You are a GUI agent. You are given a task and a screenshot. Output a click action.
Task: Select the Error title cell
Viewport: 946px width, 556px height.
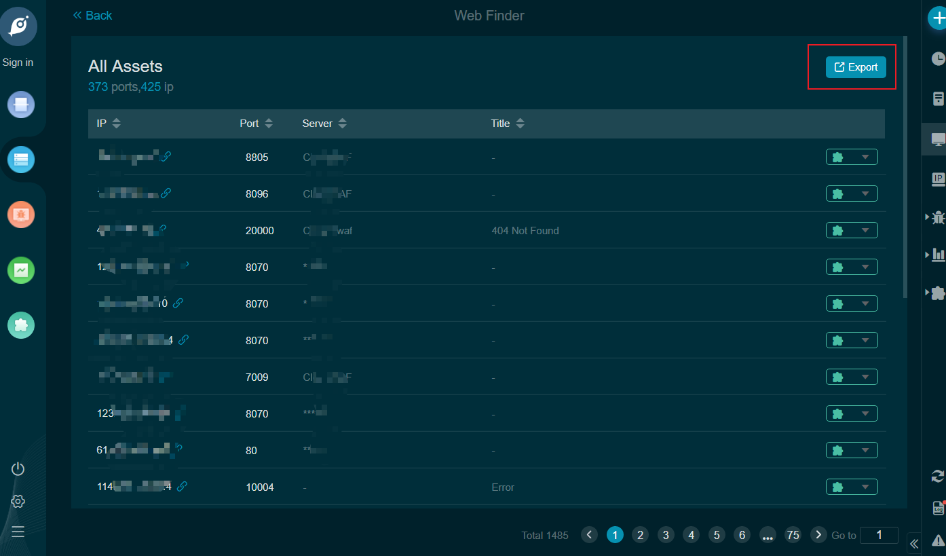(503, 487)
